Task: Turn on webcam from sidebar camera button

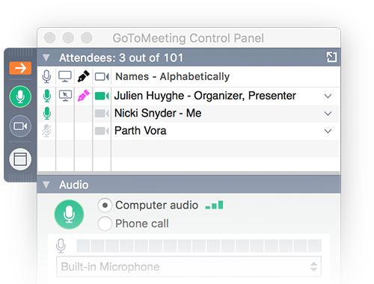Action: [x=20, y=126]
